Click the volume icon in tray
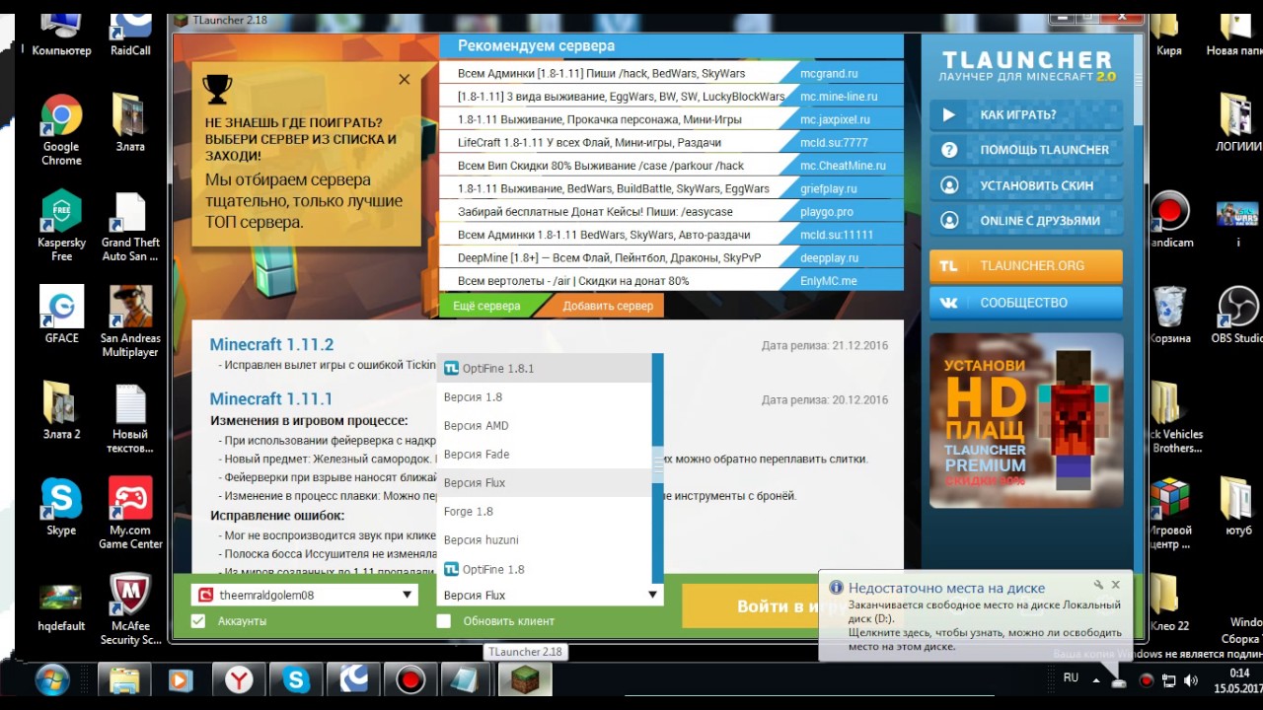Image resolution: width=1263 pixels, height=710 pixels. (x=1191, y=680)
